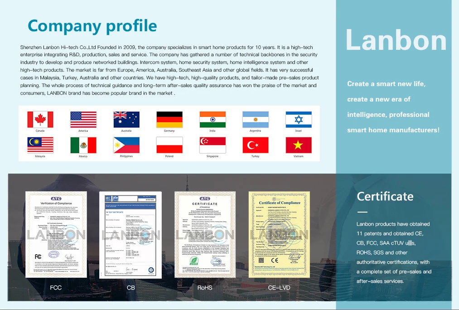The width and height of the screenshot is (459, 310).
Task: Click the Mexico flag icon
Action: pos(83,145)
